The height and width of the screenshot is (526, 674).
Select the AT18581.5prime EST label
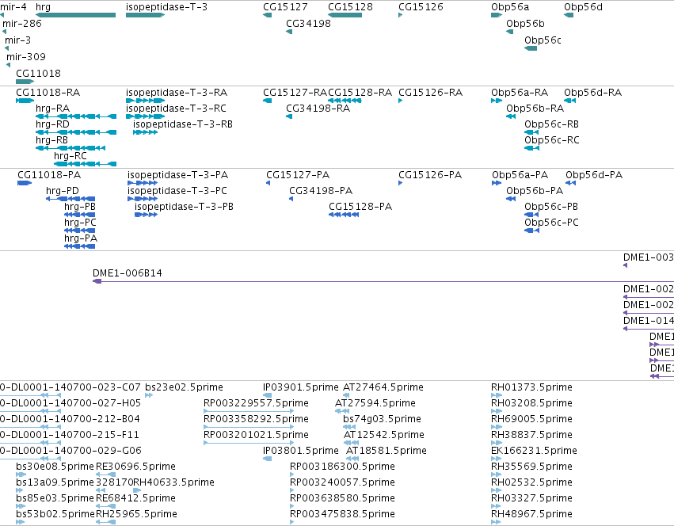point(387,450)
